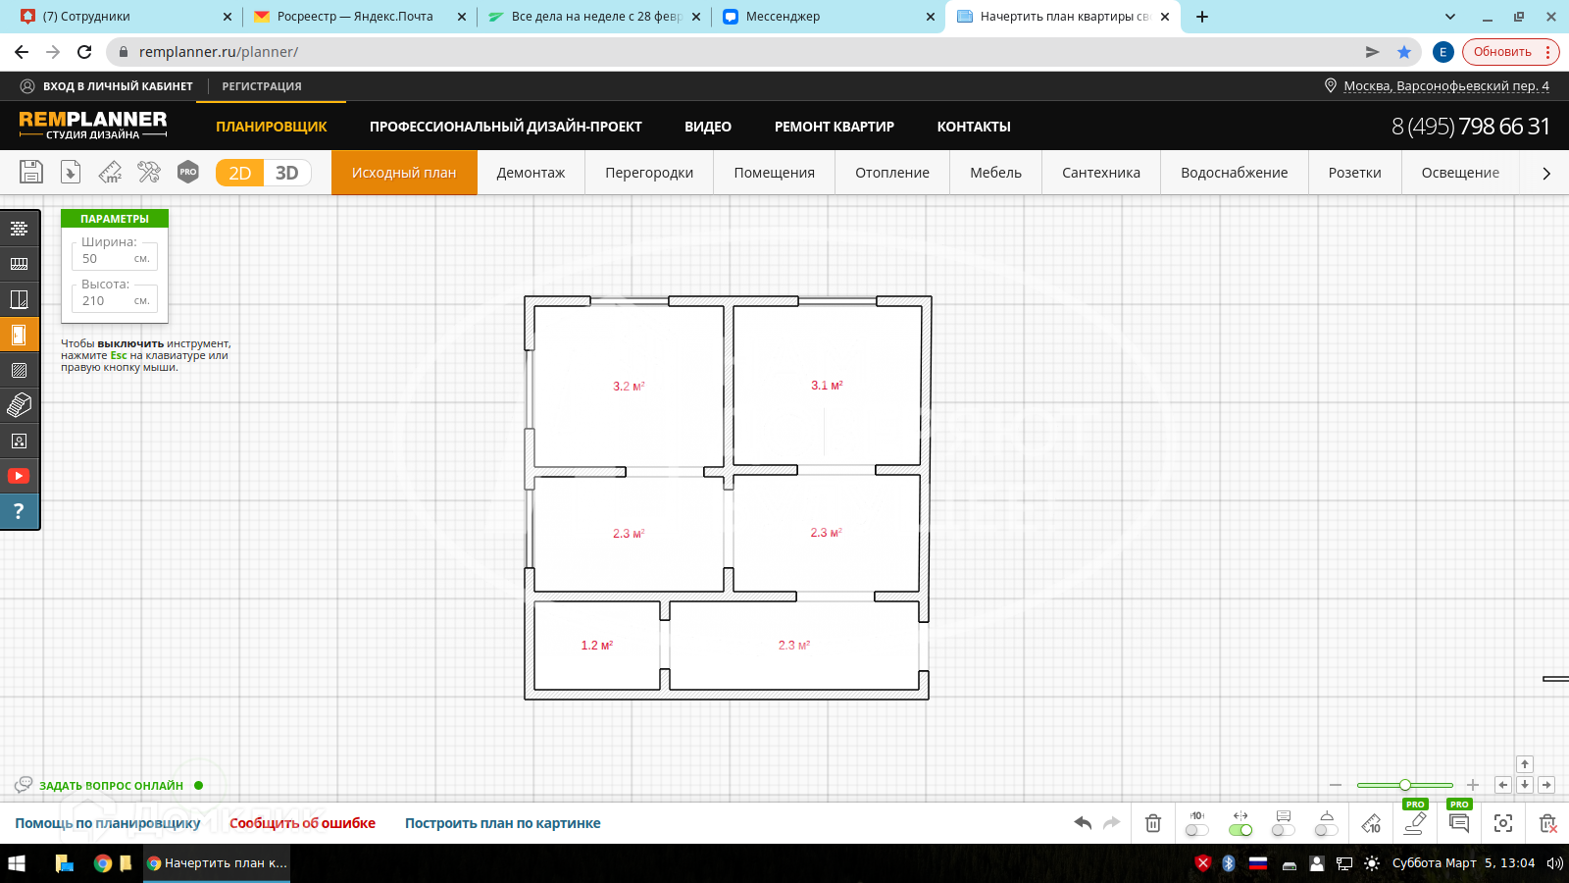Select the window tool in sidebar
Viewport: 1569px width, 883px height.
(19, 299)
